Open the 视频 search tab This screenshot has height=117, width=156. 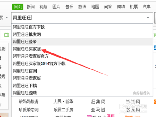tap(43, 7)
